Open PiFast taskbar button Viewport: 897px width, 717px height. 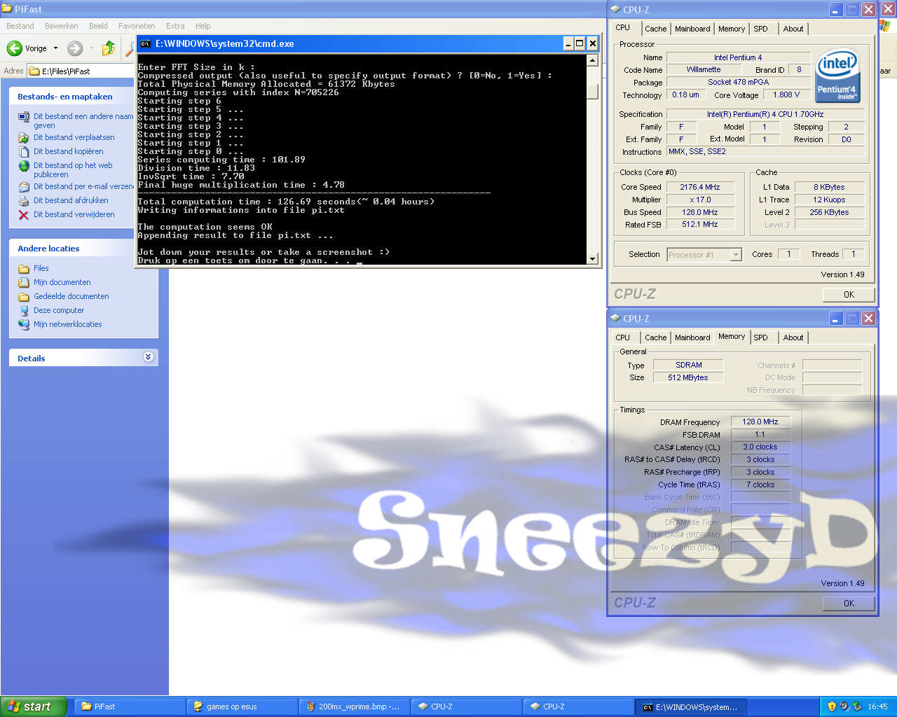tap(130, 706)
